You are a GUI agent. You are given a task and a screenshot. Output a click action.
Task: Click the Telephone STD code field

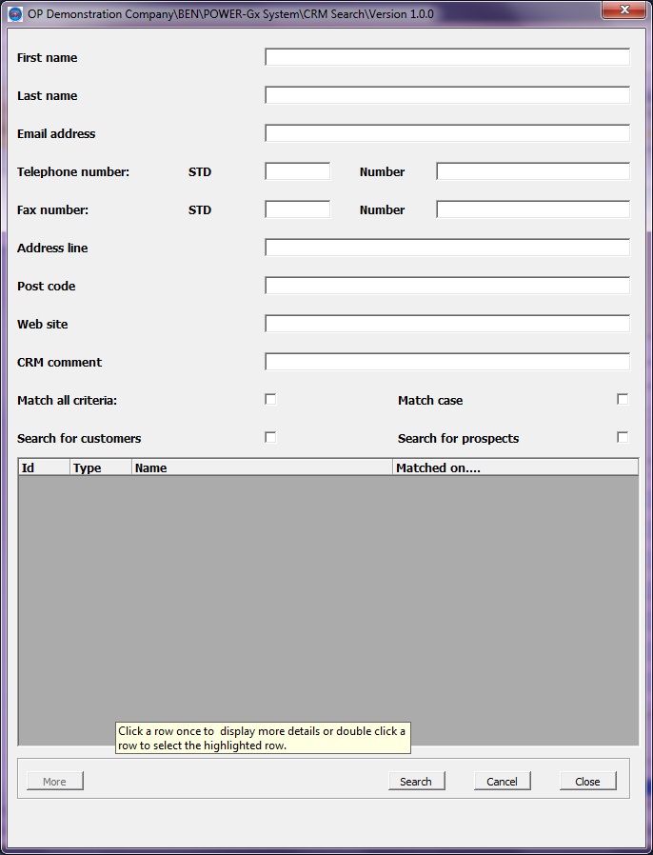tap(297, 171)
